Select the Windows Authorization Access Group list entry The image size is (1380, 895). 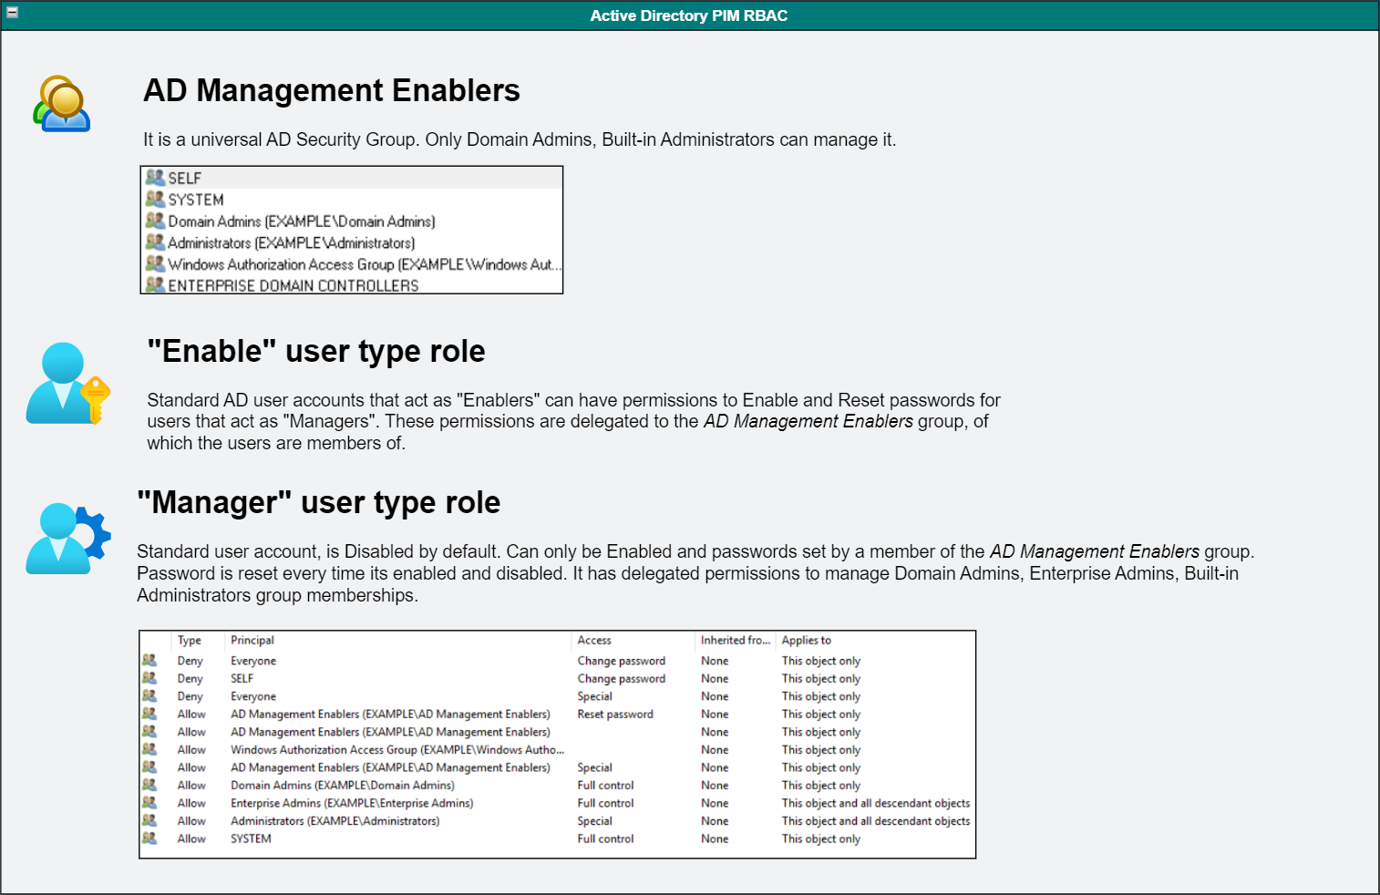click(x=363, y=264)
